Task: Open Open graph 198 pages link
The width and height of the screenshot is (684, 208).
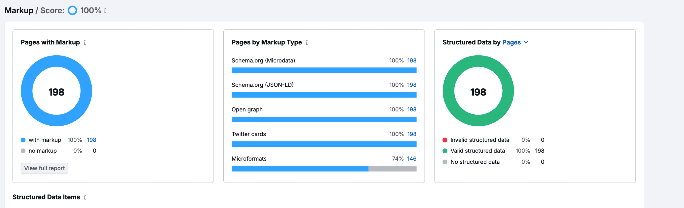Action: (x=411, y=109)
